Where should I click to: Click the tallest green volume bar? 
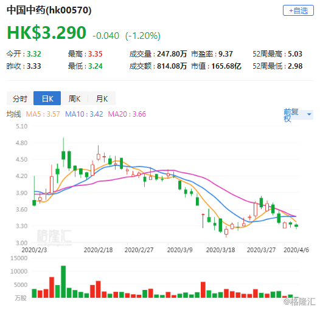point(63,281)
